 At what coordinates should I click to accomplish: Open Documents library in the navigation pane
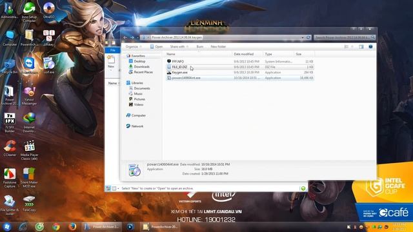coord(139,88)
